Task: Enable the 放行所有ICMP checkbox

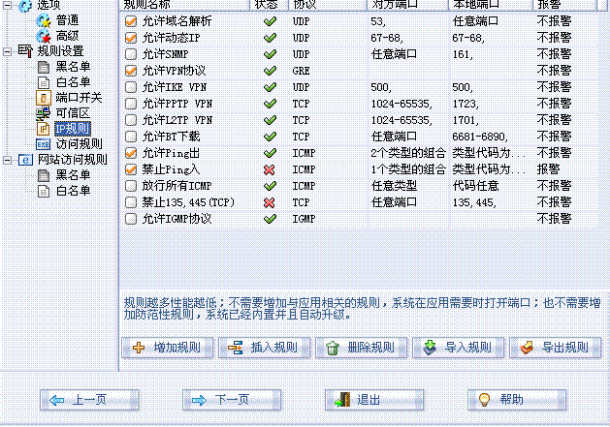Action: pyautogui.click(x=131, y=186)
